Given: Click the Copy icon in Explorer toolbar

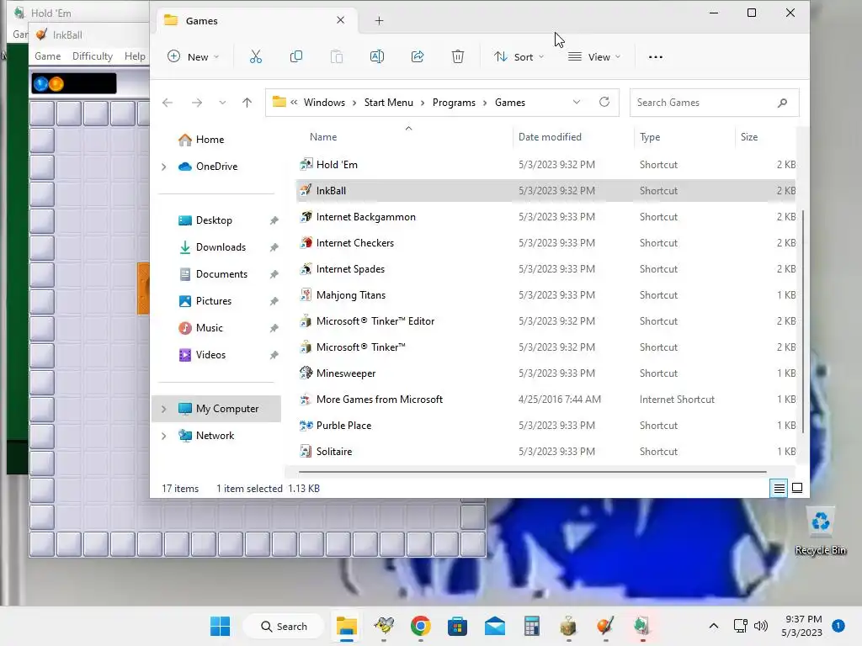Looking at the screenshot, I should [295, 56].
